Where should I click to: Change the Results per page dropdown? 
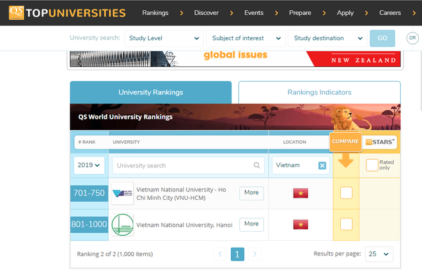click(x=379, y=254)
